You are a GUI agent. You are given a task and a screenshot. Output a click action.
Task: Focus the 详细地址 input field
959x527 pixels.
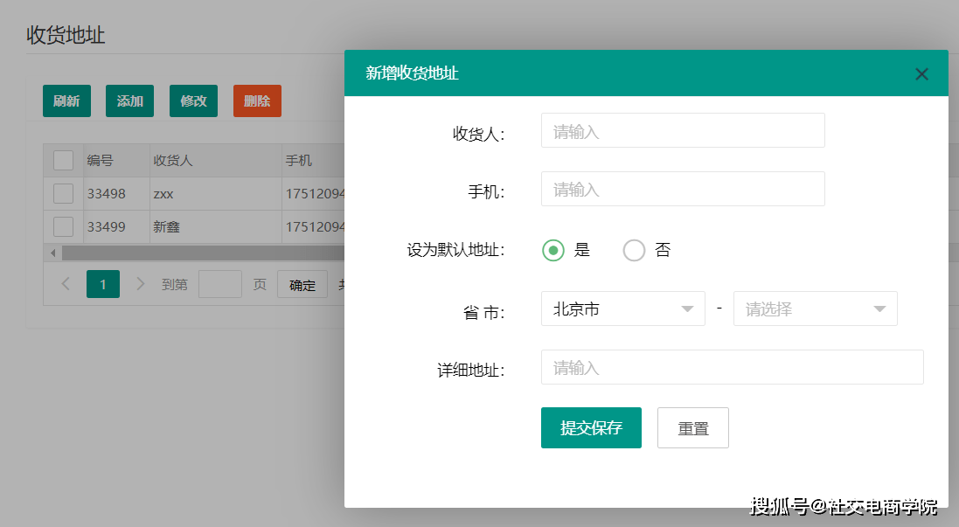click(x=732, y=367)
